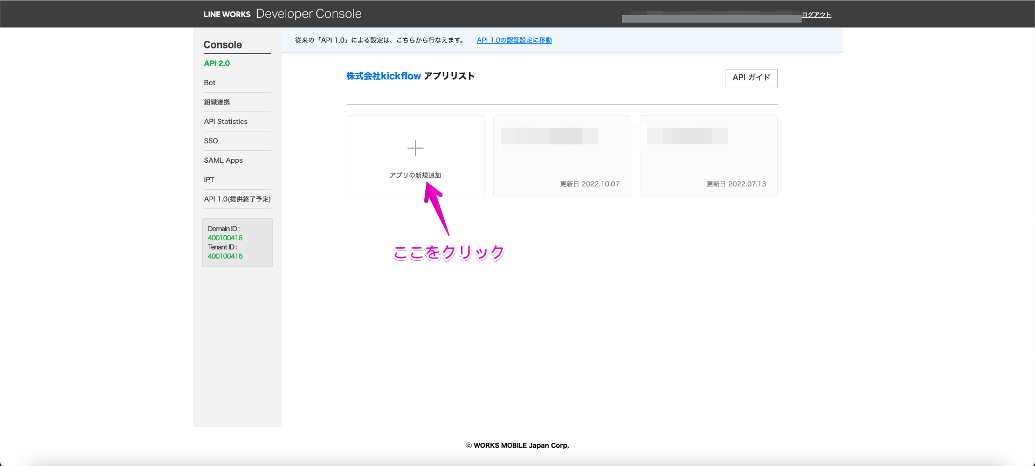The image size is (1035, 466).
Task: Open API 1.0(提供終了予定) menu item
Action: click(237, 199)
